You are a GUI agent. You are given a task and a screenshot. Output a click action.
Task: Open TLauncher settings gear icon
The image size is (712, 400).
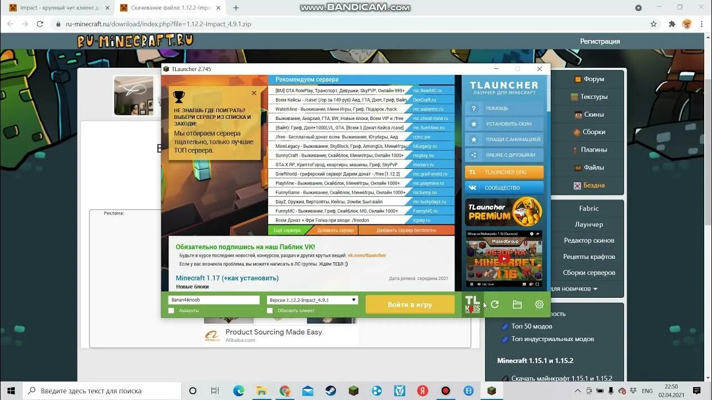click(539, 304)
